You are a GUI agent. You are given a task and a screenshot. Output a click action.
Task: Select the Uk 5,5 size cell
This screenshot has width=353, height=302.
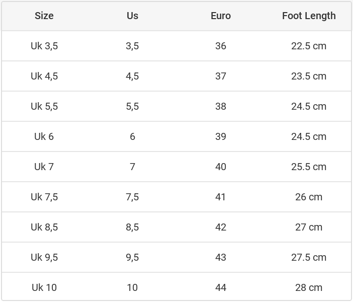(44, 106)
